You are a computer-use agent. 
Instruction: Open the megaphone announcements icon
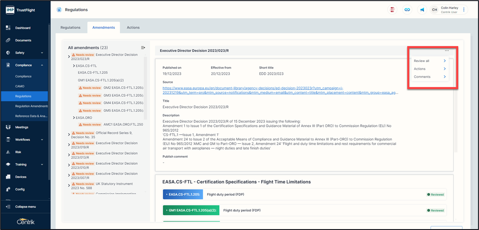click(422, 10)
